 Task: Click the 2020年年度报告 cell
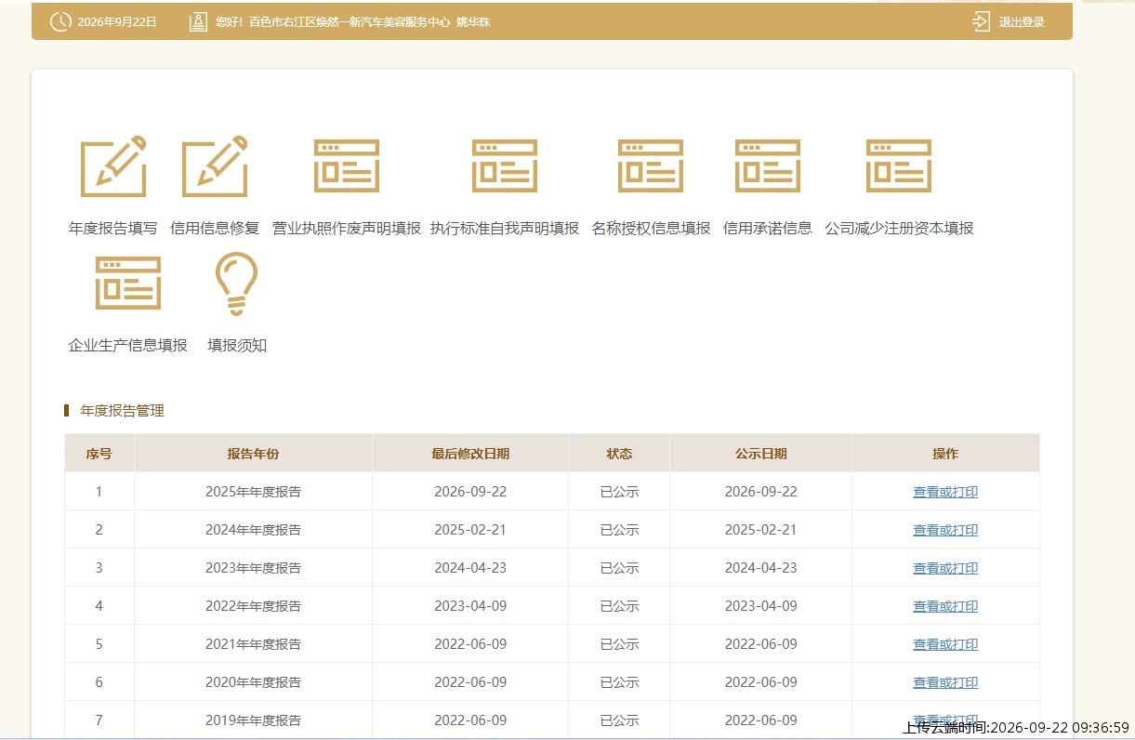coord(253,682)
